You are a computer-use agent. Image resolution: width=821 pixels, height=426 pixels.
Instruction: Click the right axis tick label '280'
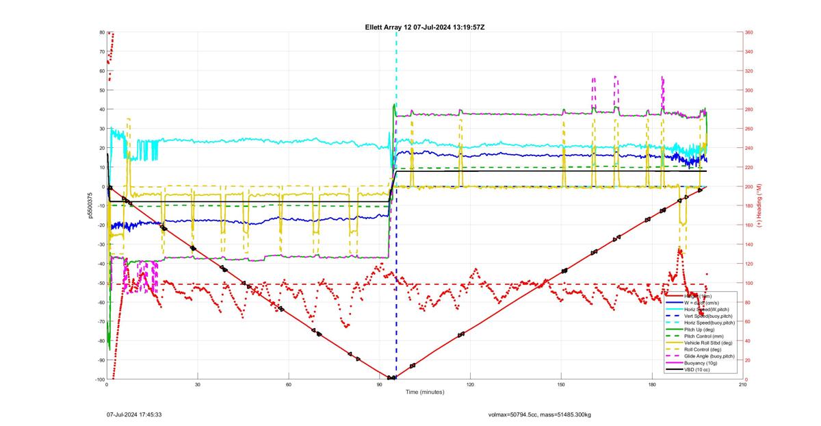[749, 110]
